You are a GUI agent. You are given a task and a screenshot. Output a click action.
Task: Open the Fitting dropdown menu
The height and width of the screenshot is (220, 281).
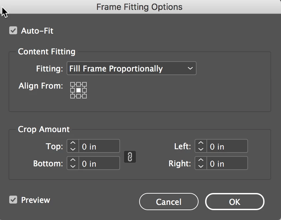click(x=131, y=69)
